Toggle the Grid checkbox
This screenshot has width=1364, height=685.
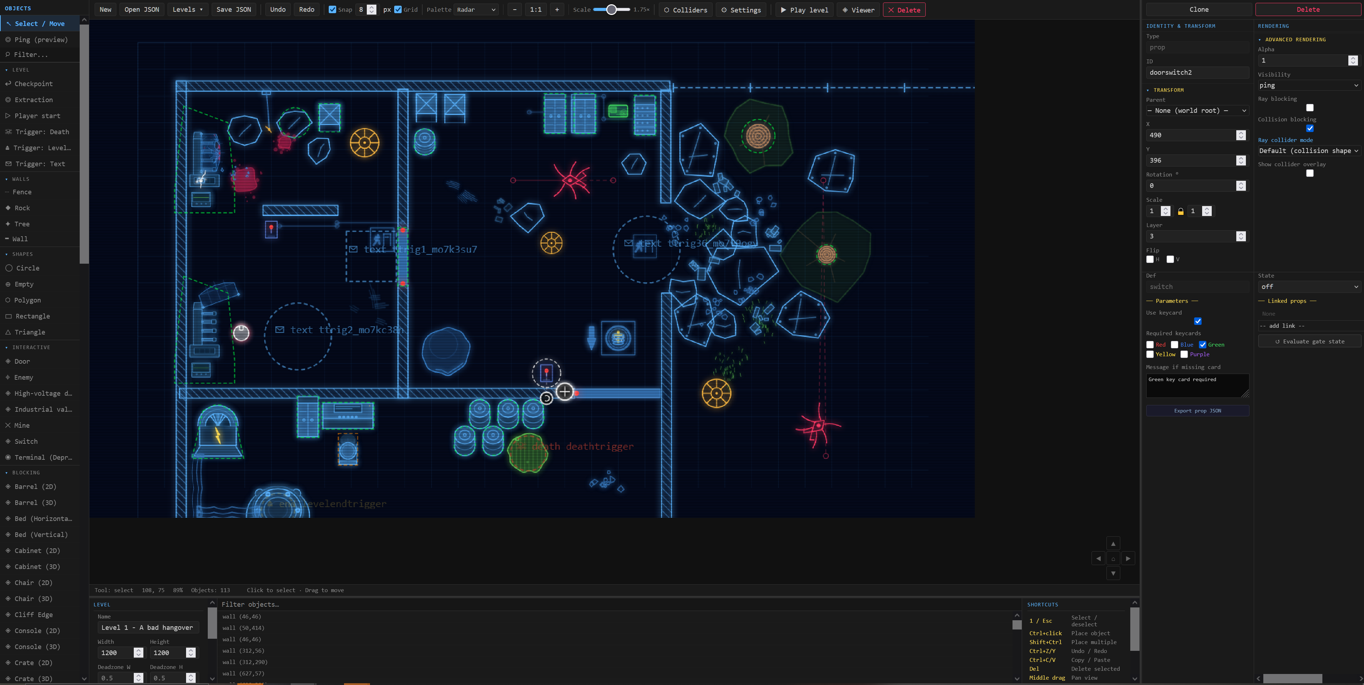coord(398,10)
